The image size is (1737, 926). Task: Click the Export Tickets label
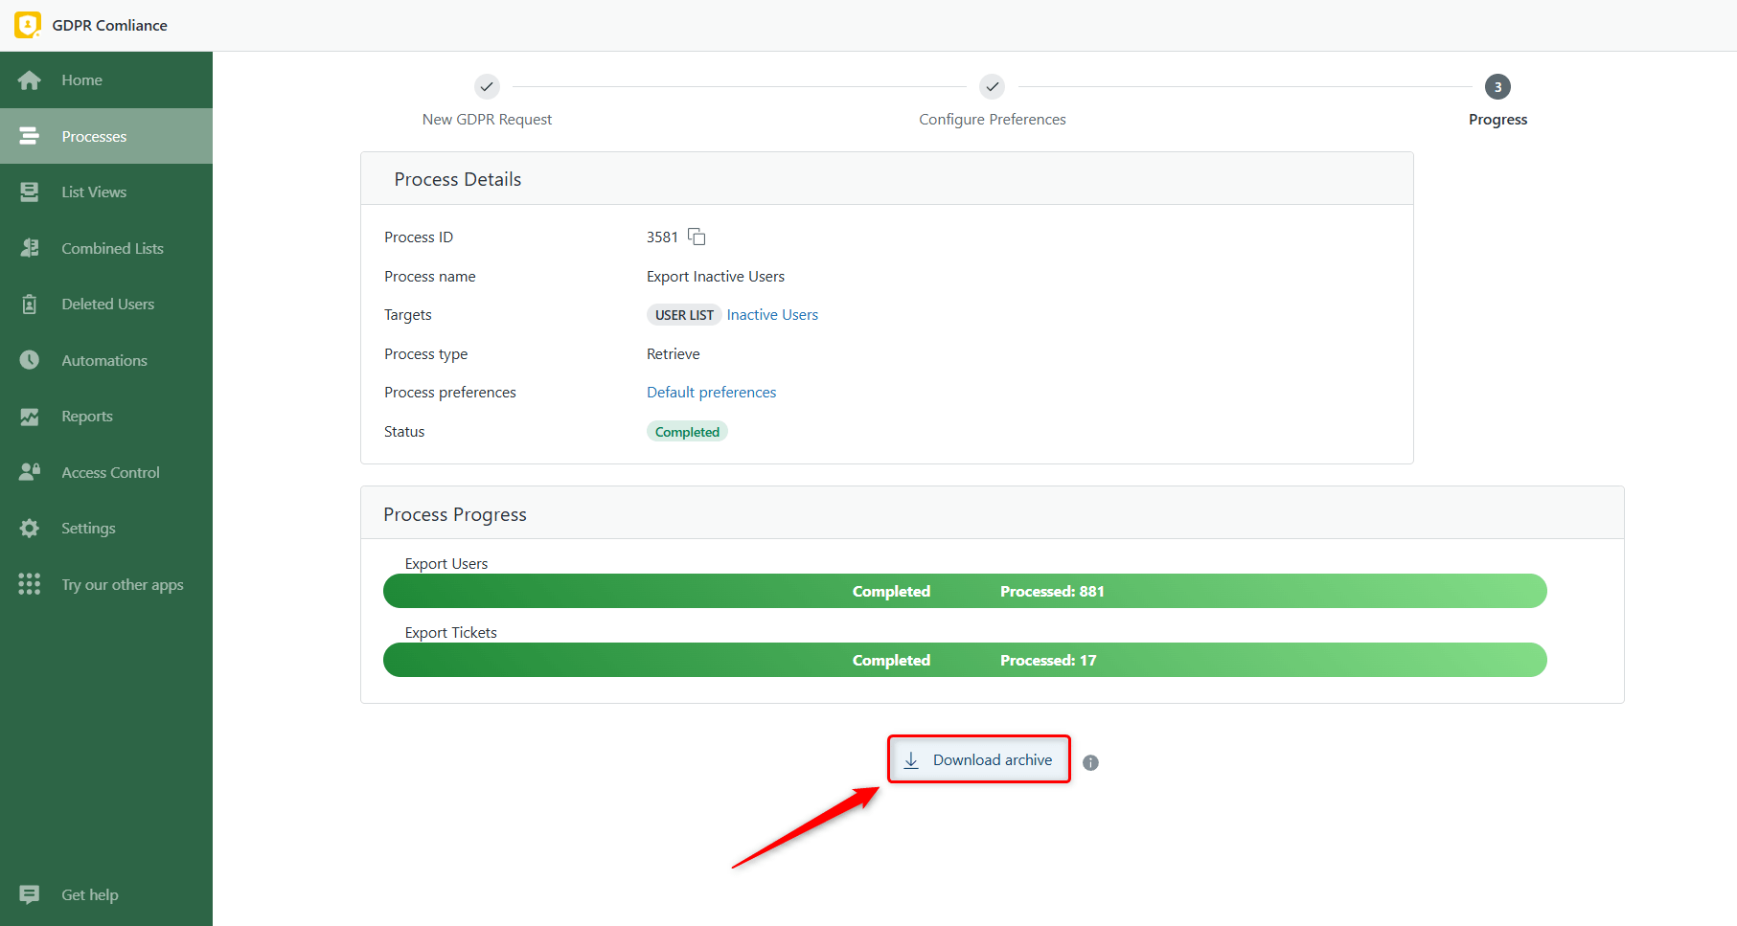pos(450,633)
